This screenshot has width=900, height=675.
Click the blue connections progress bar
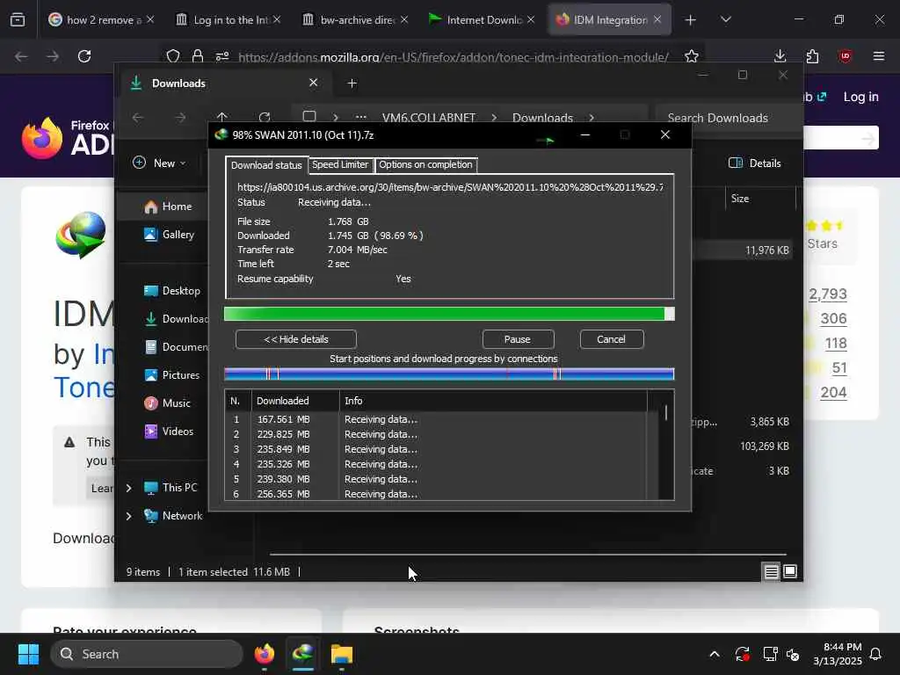click(x=449, y=374)
